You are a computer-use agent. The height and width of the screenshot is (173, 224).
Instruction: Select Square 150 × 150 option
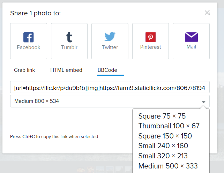pos(165,136)
